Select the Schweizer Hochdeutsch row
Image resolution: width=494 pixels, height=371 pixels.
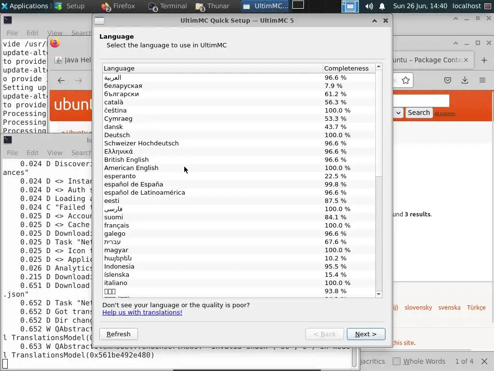coord(239,143)
